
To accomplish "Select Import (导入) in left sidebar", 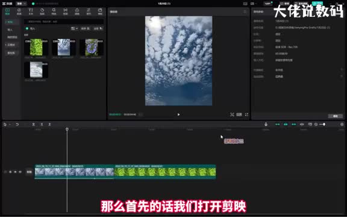I will coord(10,30).
